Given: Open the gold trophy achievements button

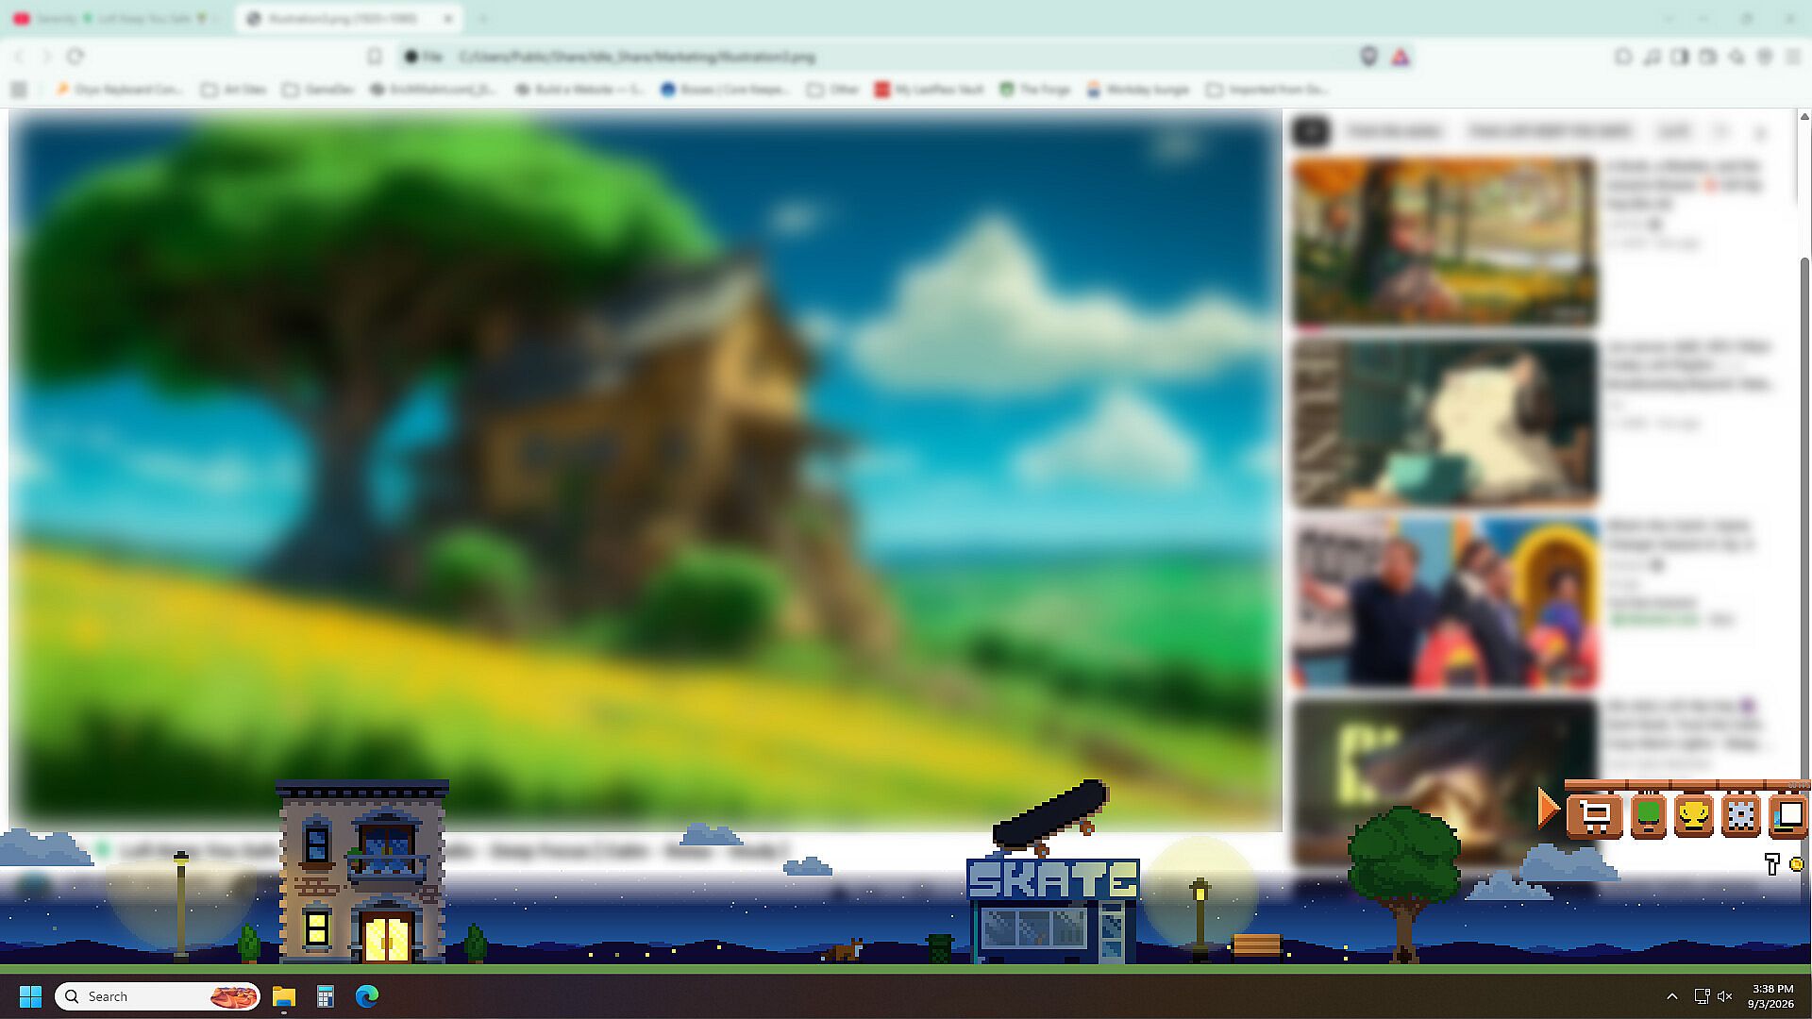Looking at the screenshot, I should (x=1694, y=816).
